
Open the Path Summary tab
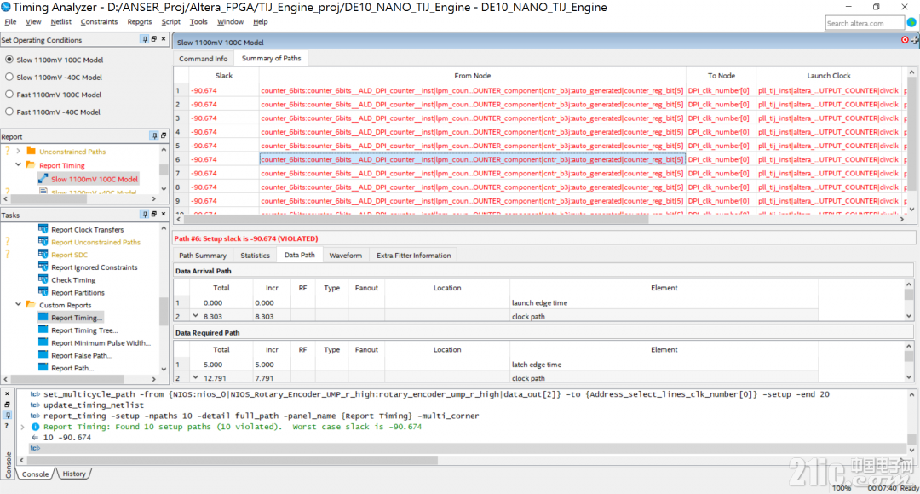203,256
